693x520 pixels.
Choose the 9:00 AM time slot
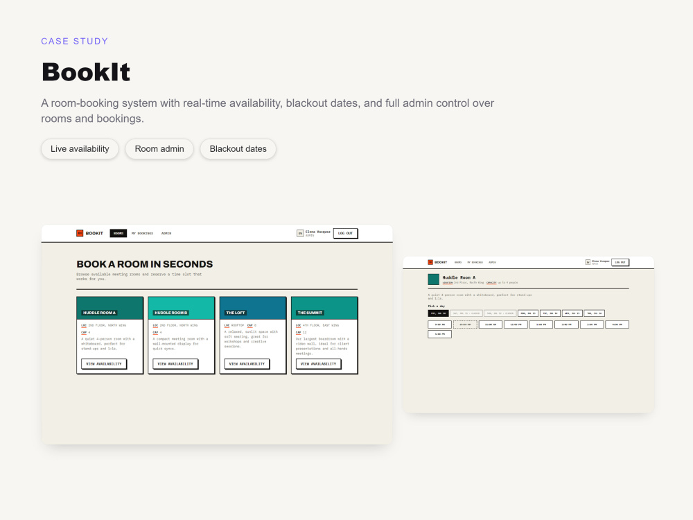click(440, 324)
